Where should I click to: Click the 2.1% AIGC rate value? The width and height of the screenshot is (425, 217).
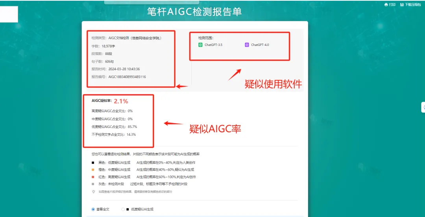pyautogui.click(x=121, y=101)
